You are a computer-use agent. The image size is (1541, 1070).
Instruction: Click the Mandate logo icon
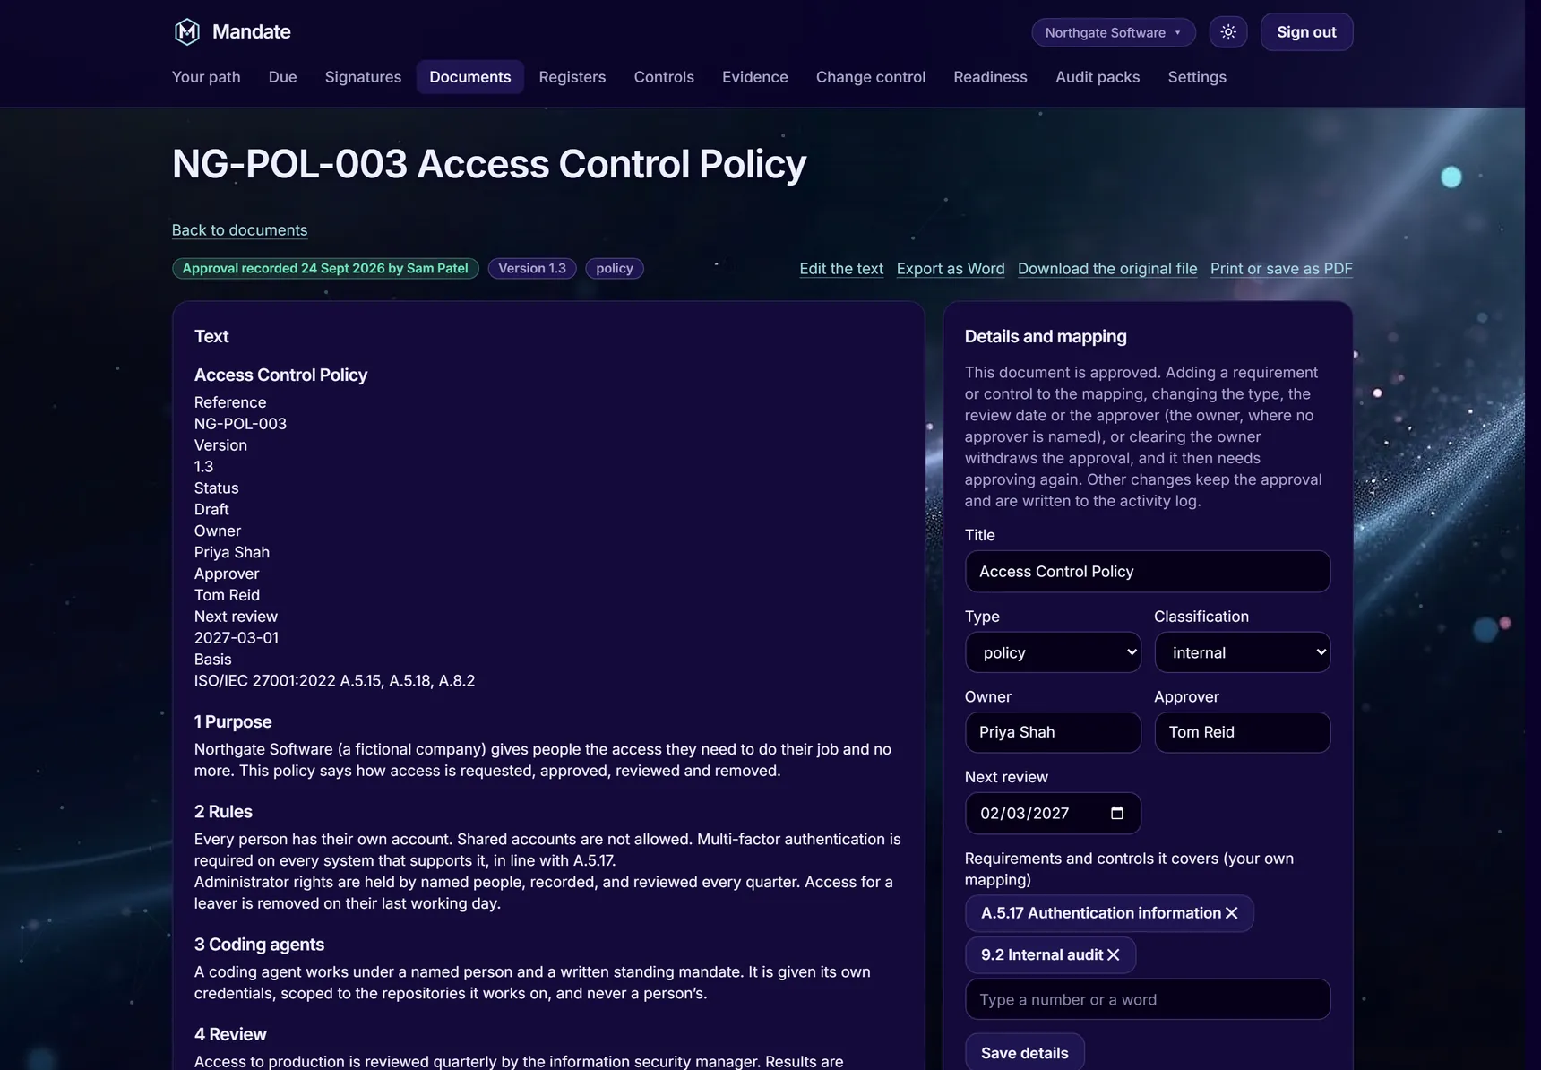coord(186,32)
